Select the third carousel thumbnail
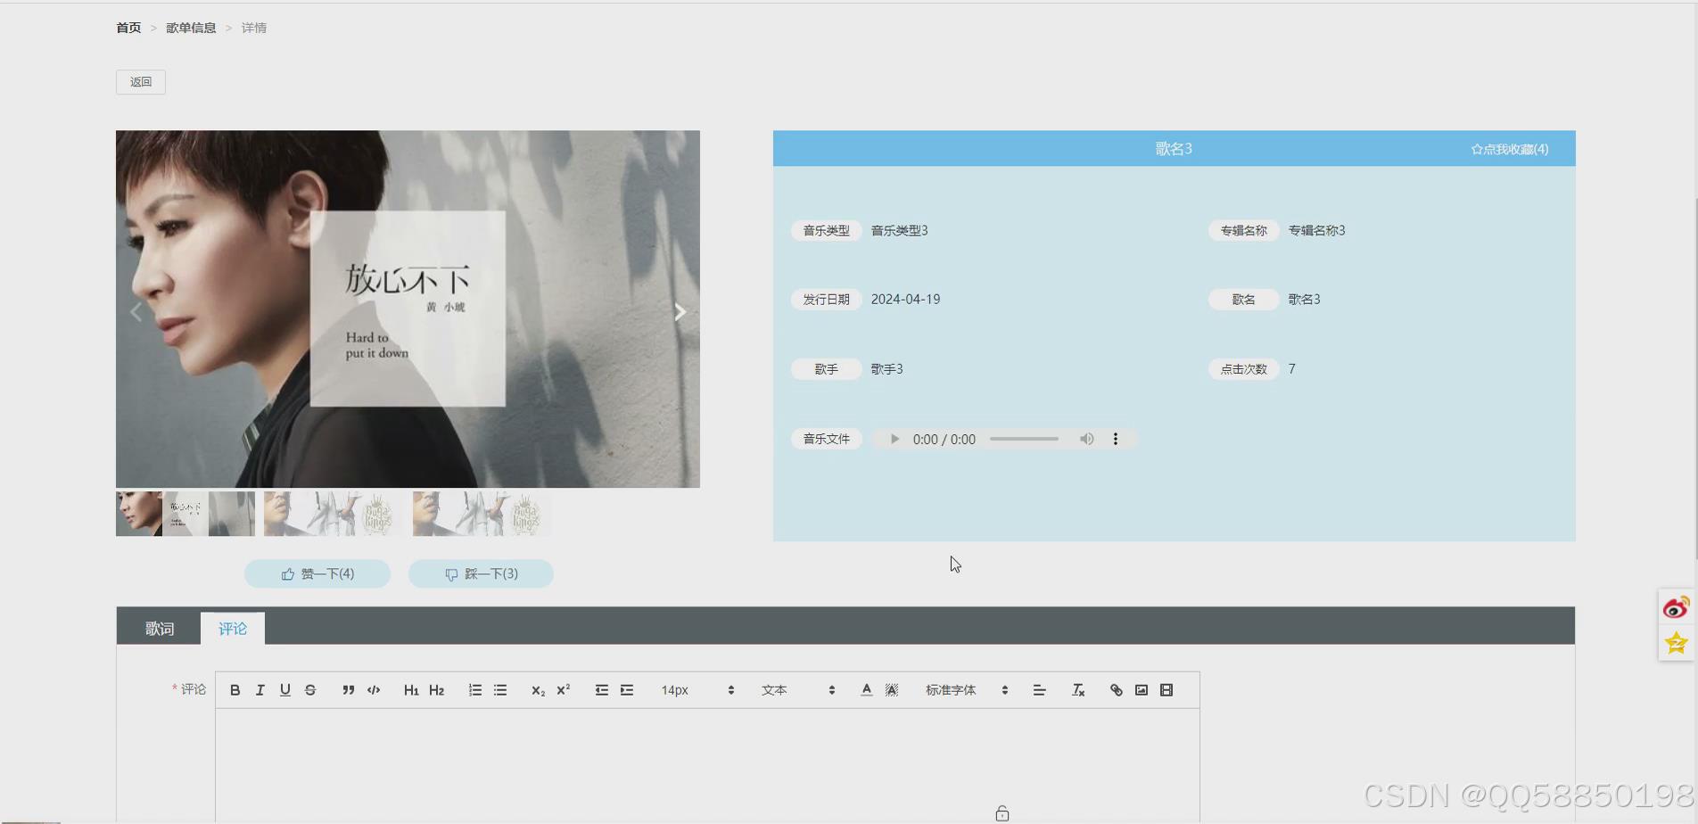The height and width of the screenshot is (824, 1698). point(482,514)
